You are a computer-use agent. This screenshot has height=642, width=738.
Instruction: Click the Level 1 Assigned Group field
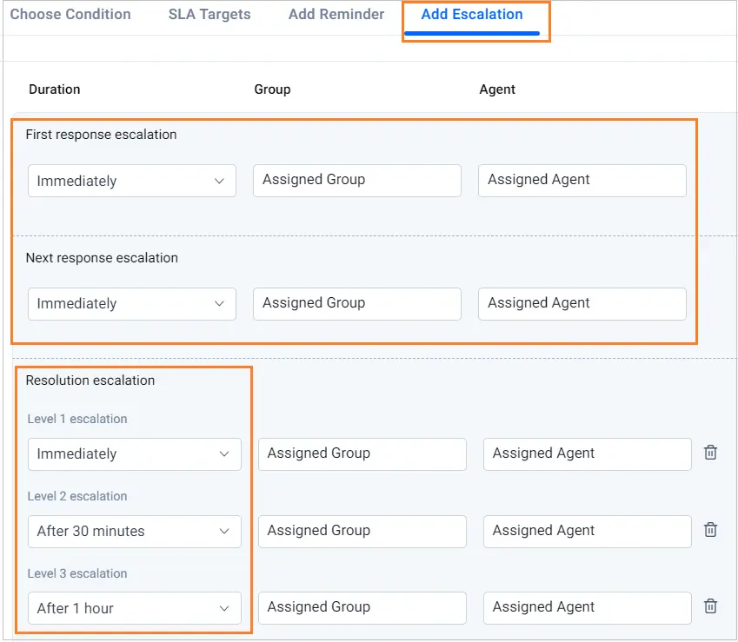point(362,453)
